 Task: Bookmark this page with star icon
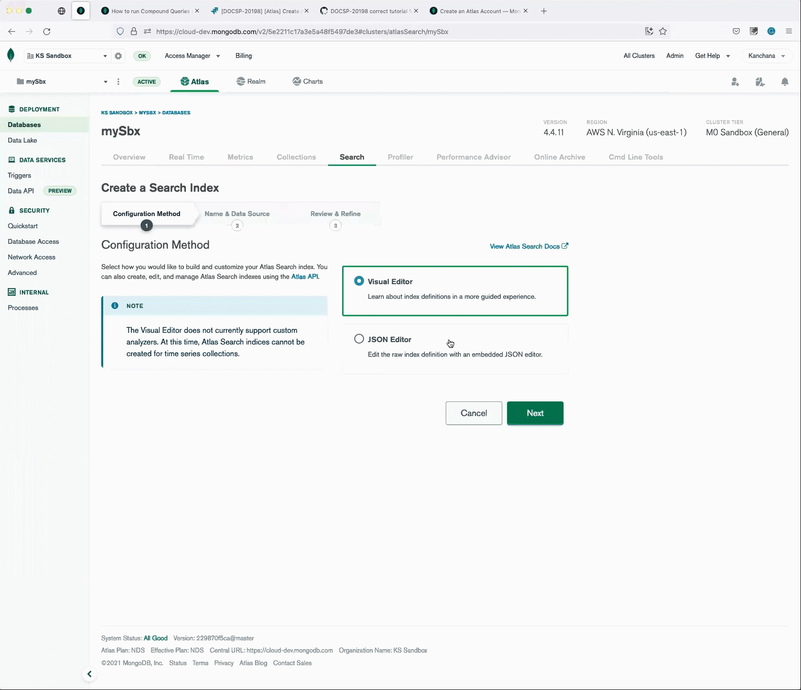coord(663,31)
